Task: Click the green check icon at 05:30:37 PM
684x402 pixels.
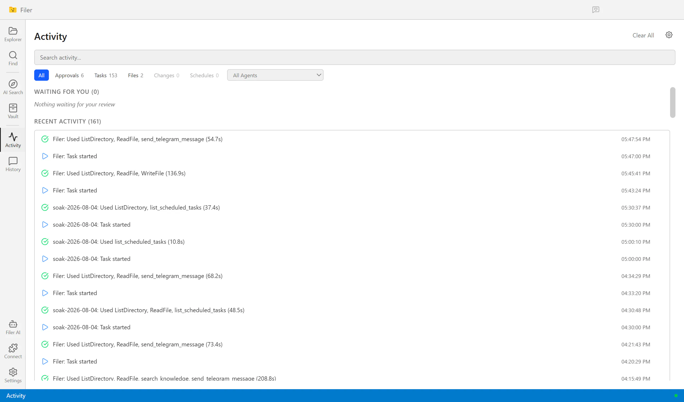Action: [x=45, y=207]
